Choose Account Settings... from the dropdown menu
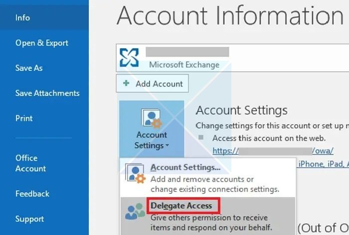This screenshot has width=349, height=235. [x=208, y=177]
